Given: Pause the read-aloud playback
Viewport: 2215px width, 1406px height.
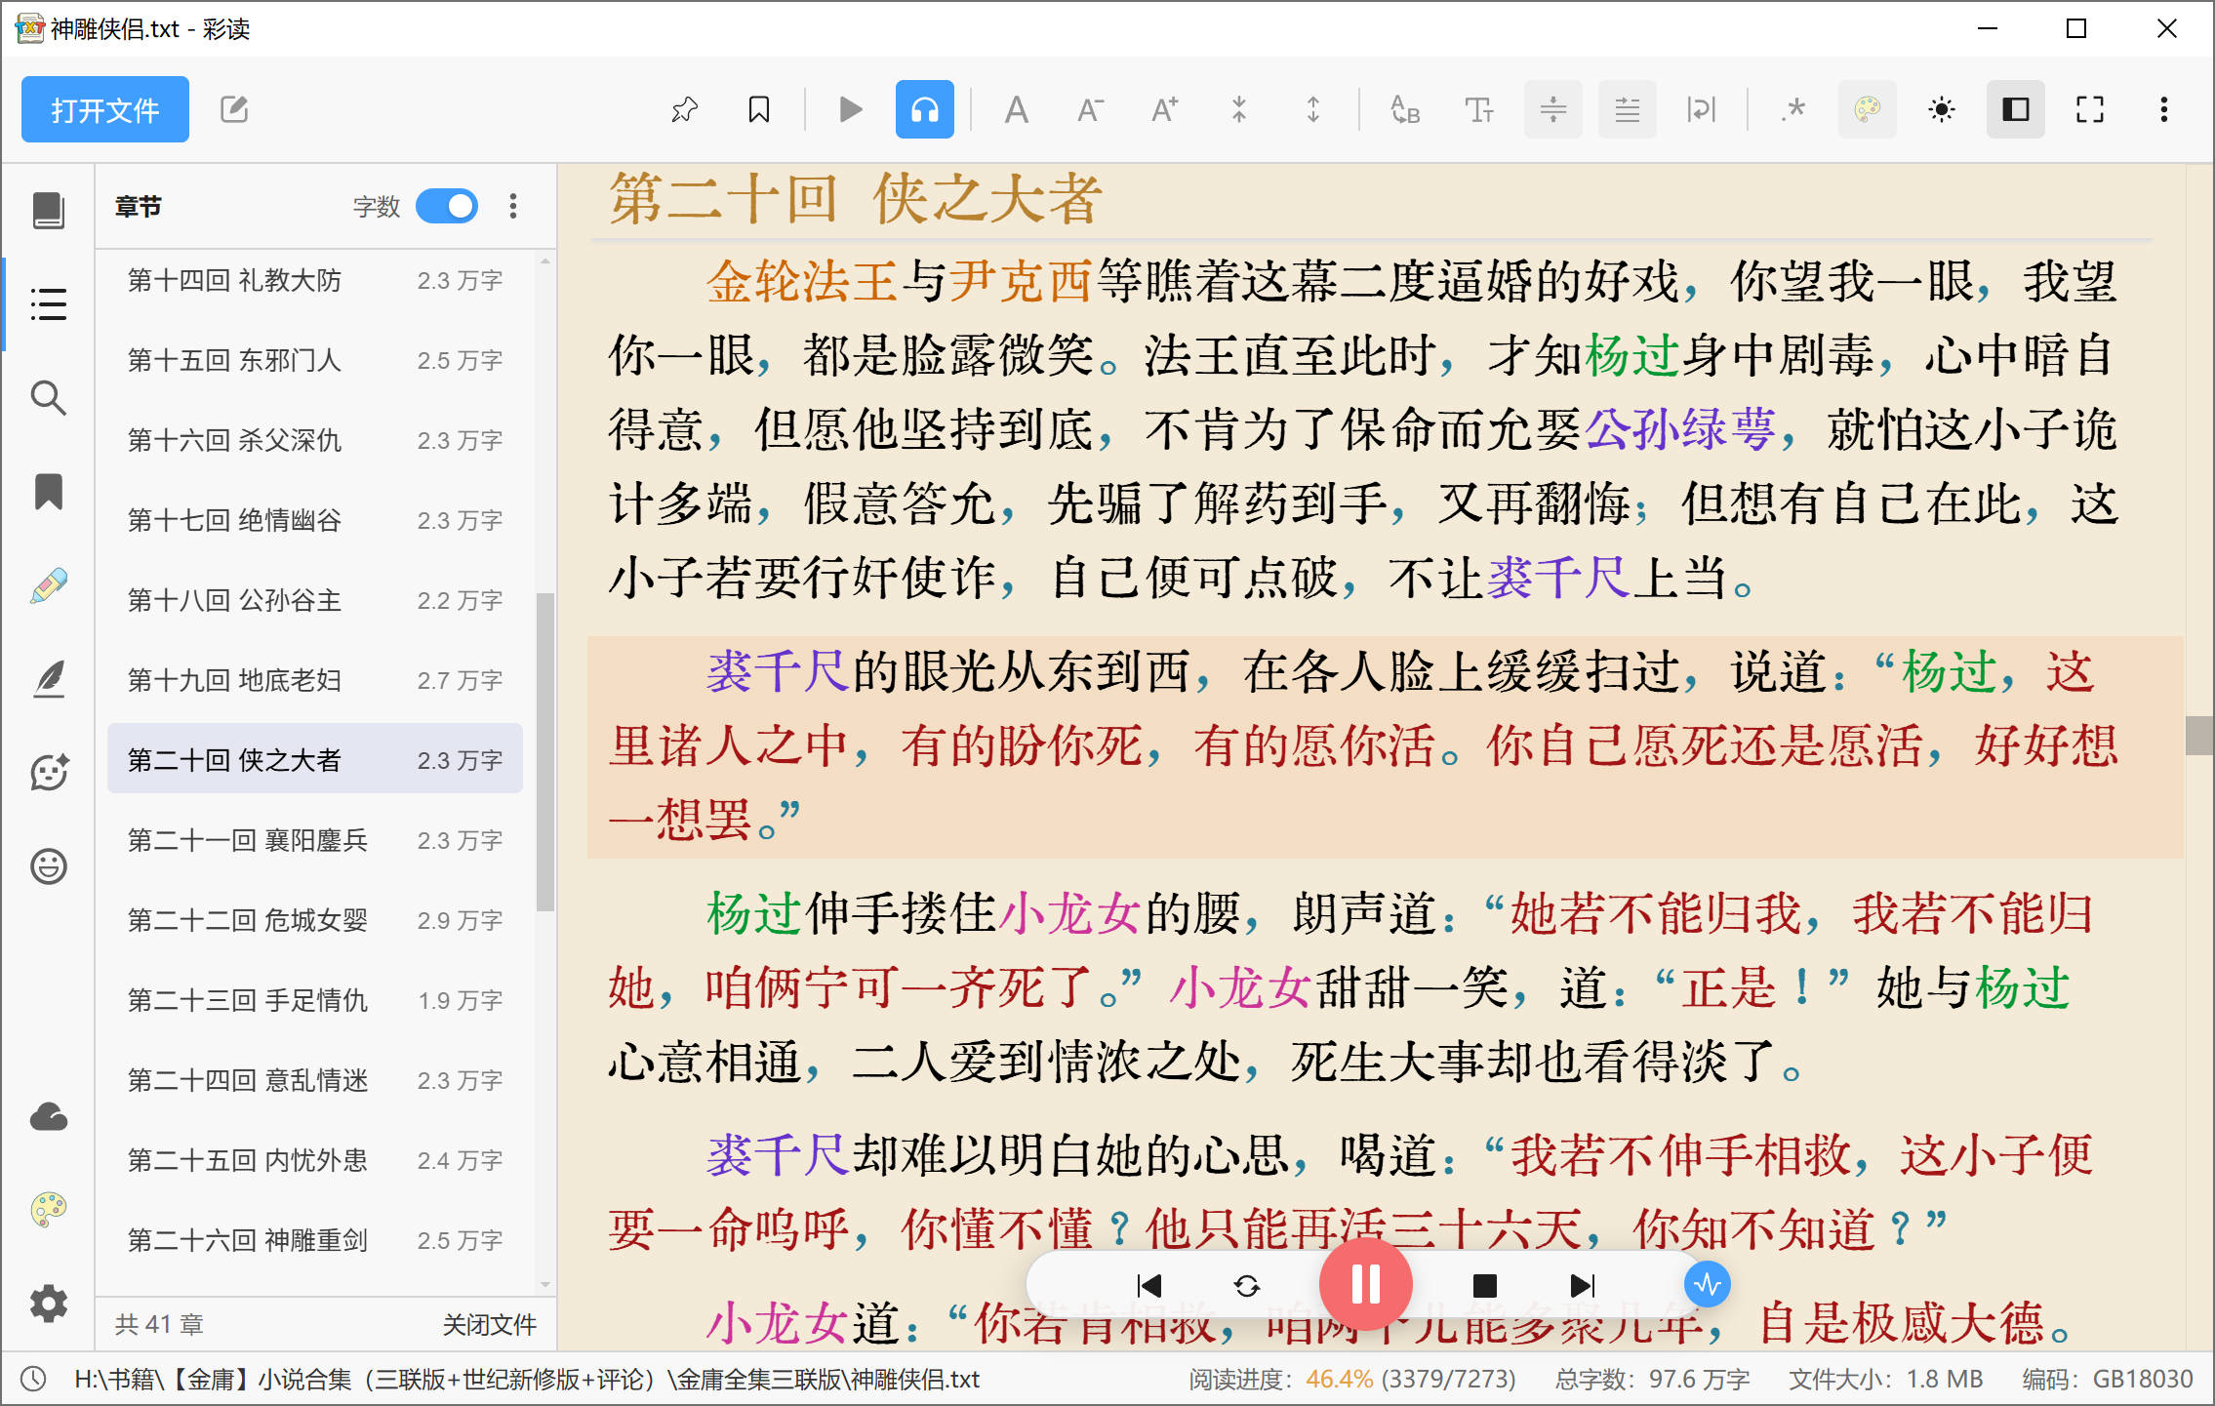Looking at the screenshot, I should click(x=1366, y=1284).
